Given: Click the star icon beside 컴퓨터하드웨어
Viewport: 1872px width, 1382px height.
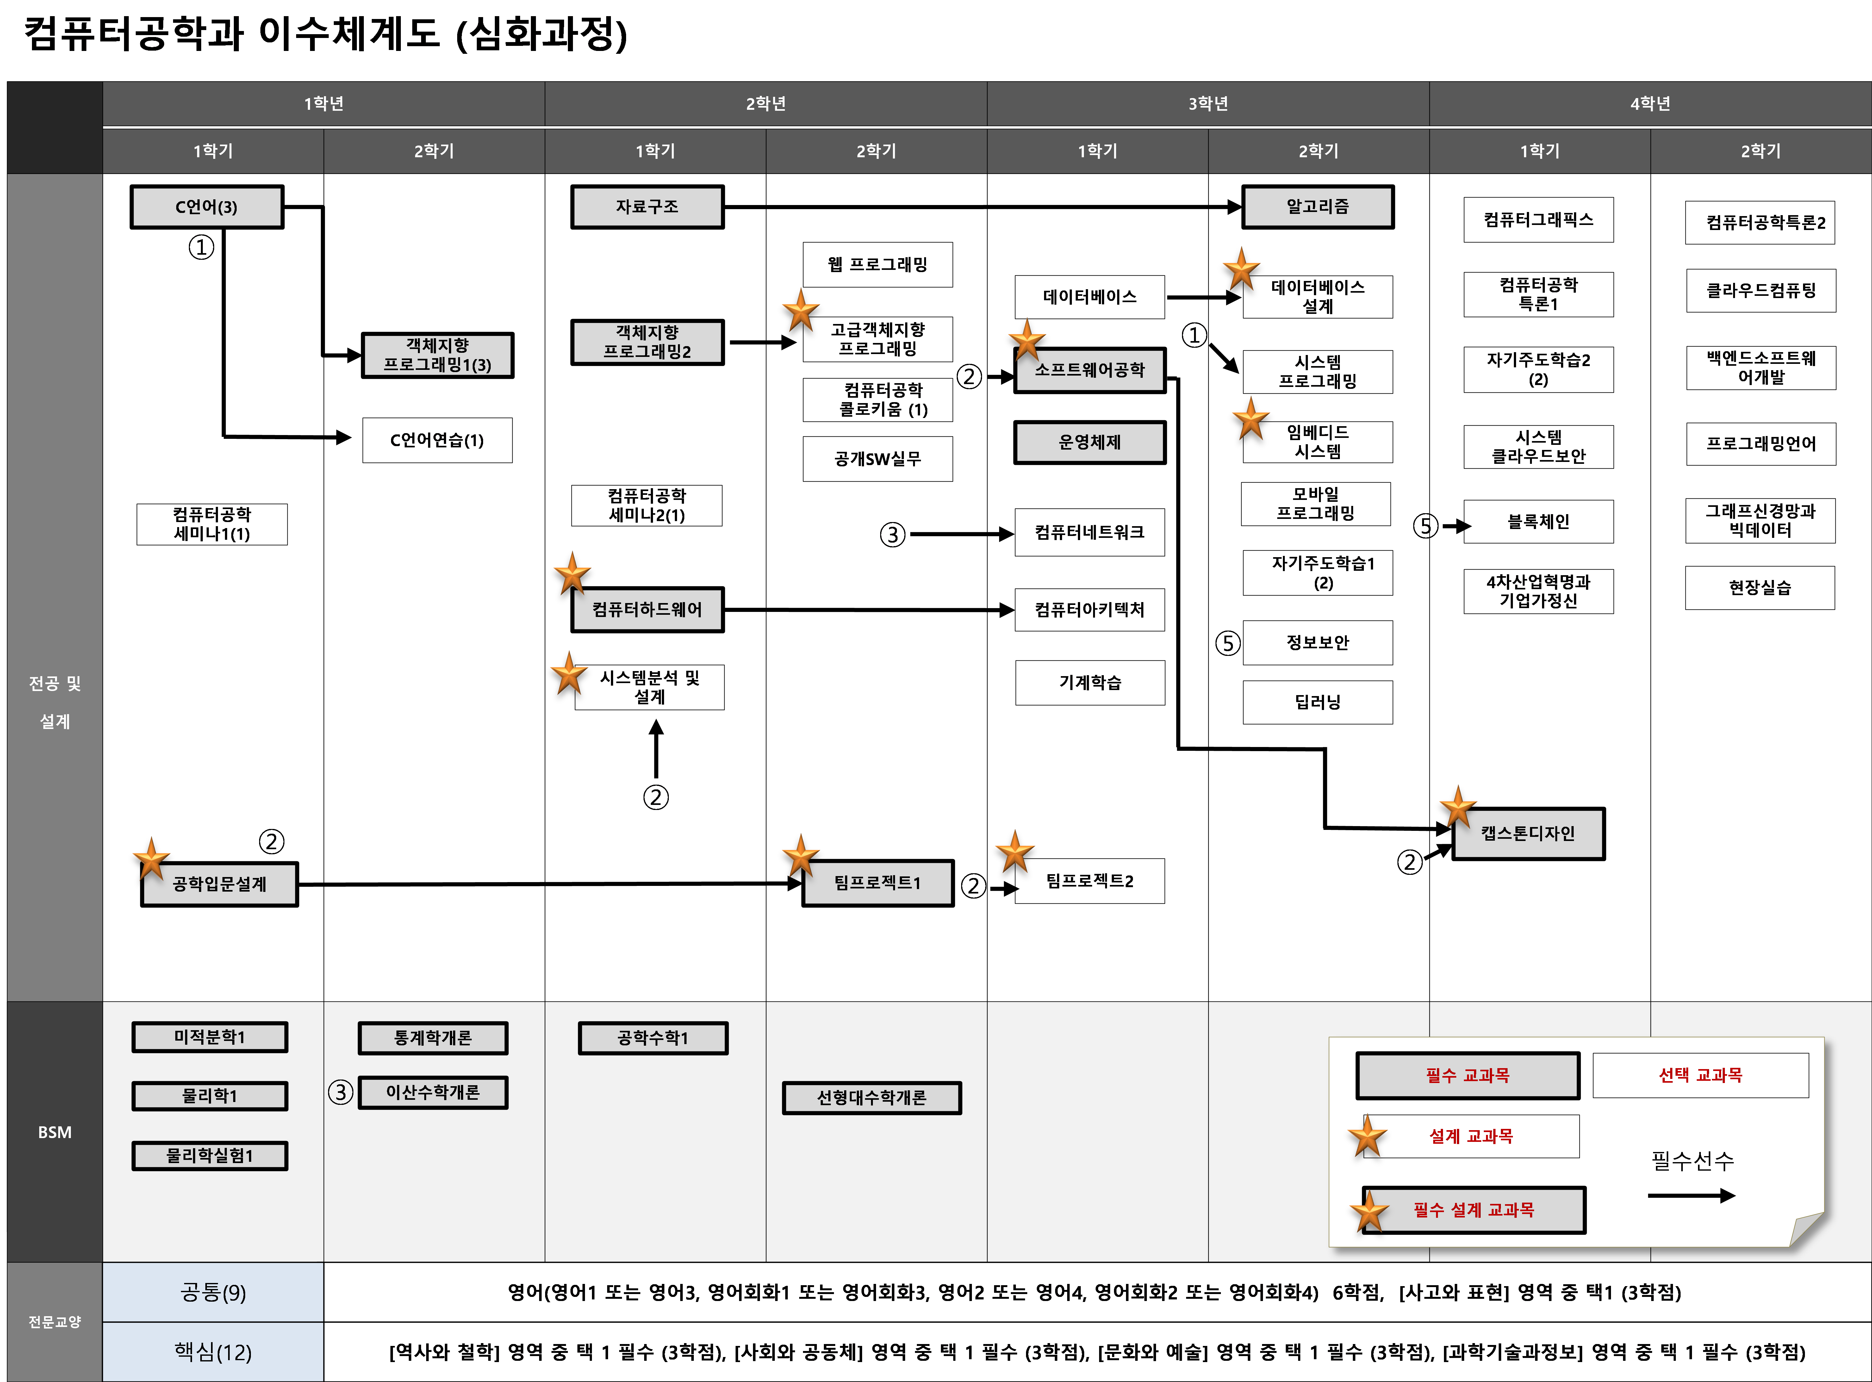Looking at the screenshot, I should pos(572,574).
